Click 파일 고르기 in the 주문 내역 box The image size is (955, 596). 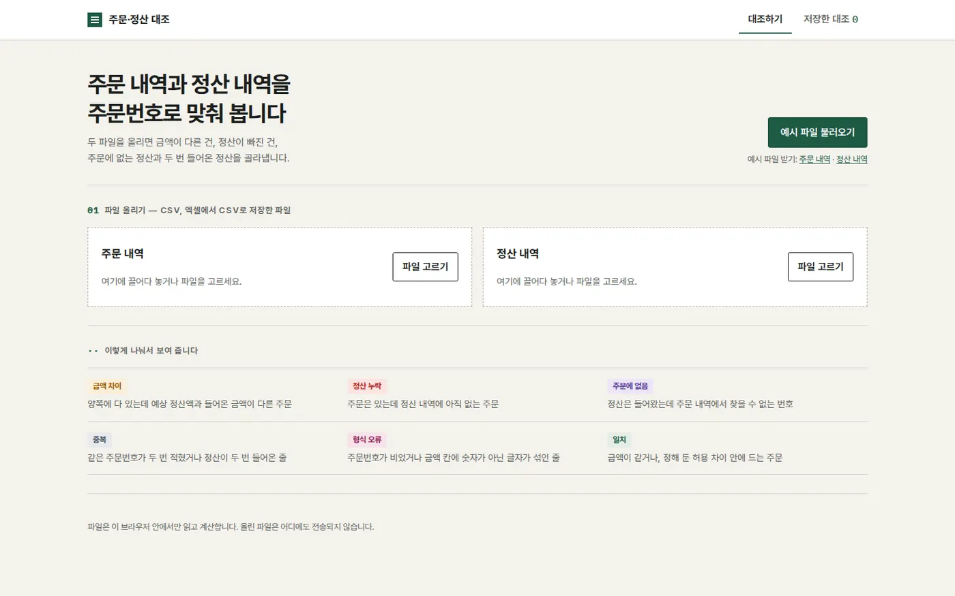coord(425,267)
